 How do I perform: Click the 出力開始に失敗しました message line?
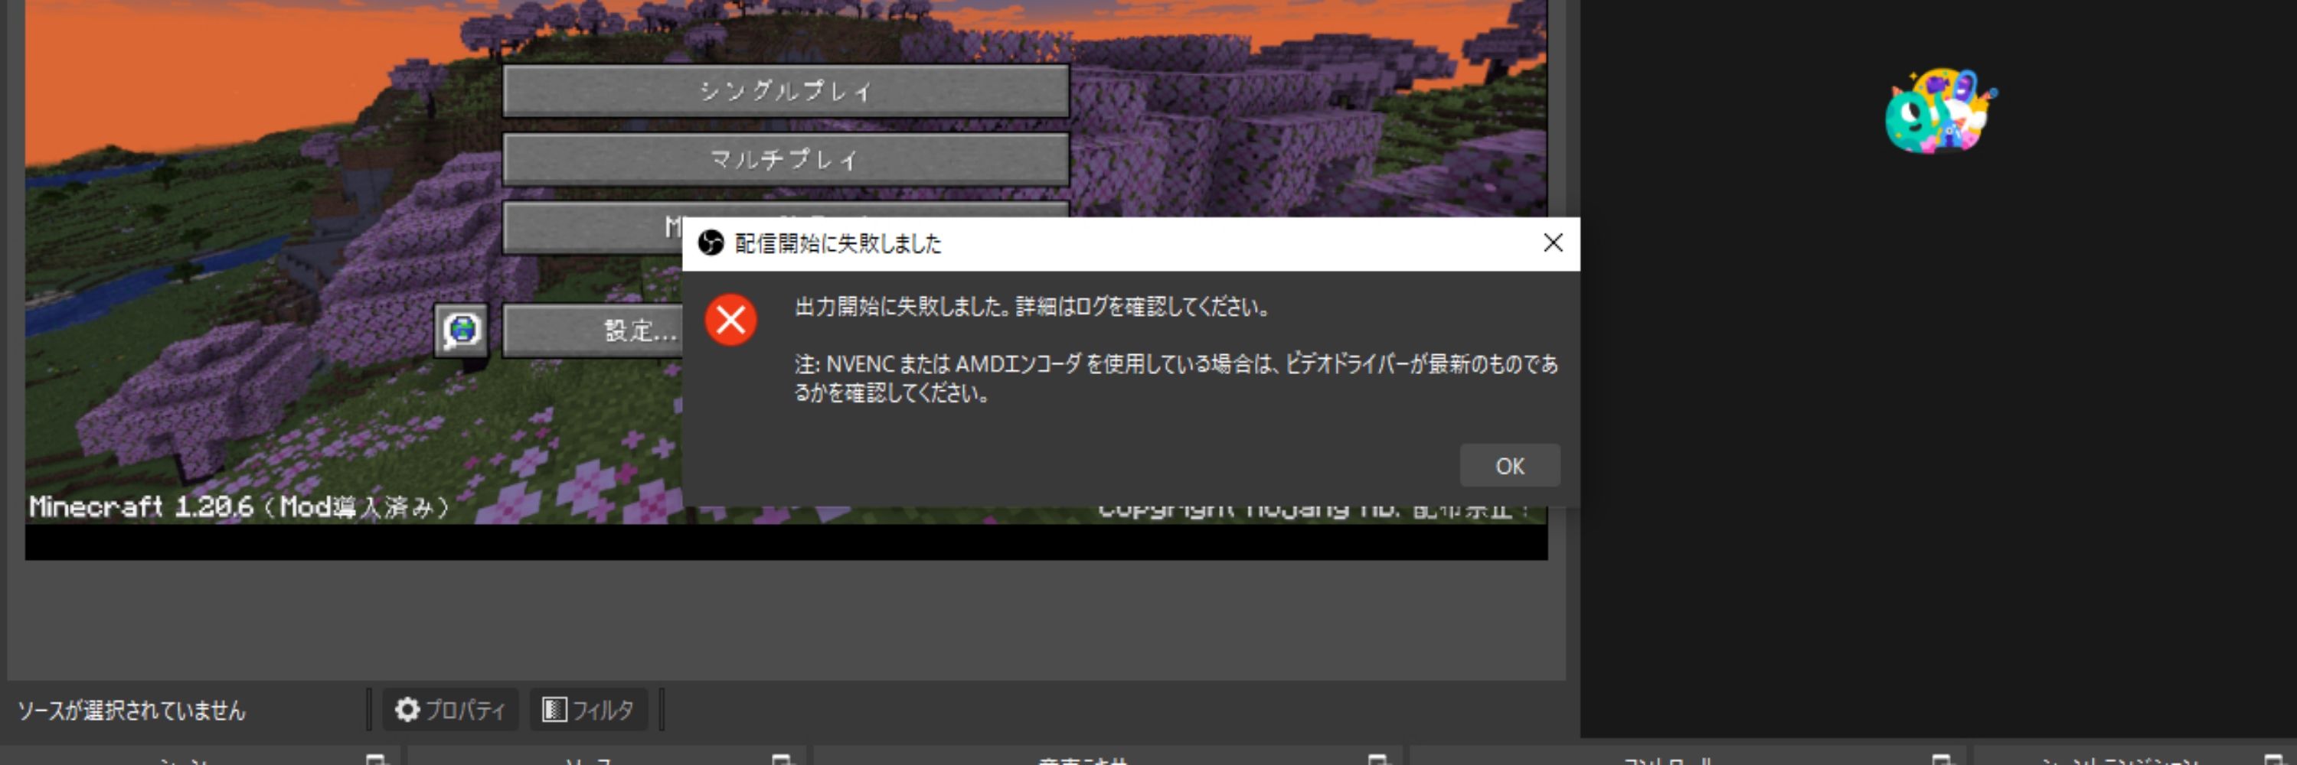click(x=1031, y=306)
